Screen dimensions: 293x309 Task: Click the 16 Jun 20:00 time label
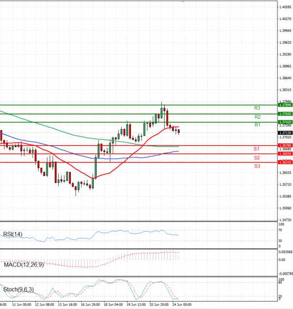90,305
